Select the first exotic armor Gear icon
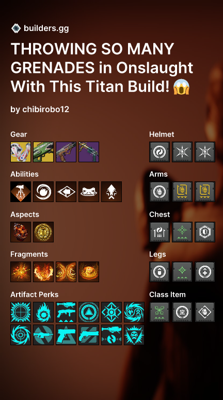This screenshot has height=400, width=223. click(x=21, y=152)
